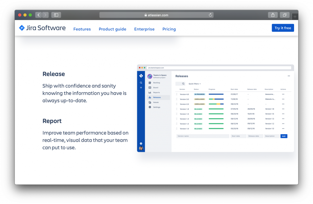Screen dimensions: 313x204
Task: Click the Reports chart icon
Action: coord(150,92)
